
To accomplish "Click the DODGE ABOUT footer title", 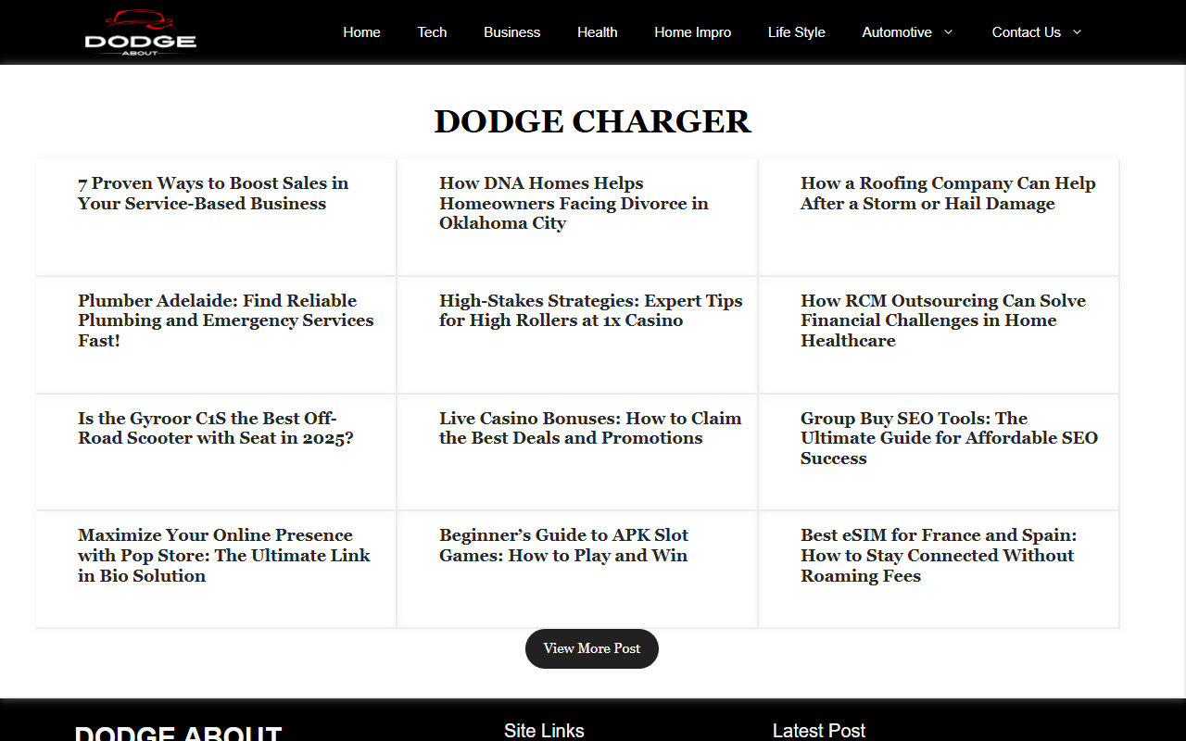I will [x=178, y=733].
